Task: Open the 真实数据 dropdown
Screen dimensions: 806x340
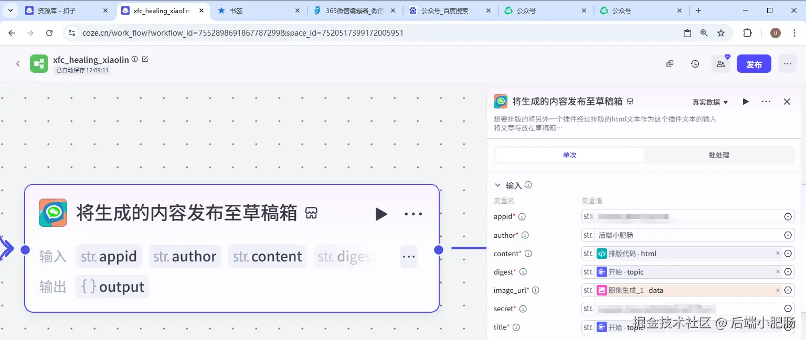Action: click(710, 102)
